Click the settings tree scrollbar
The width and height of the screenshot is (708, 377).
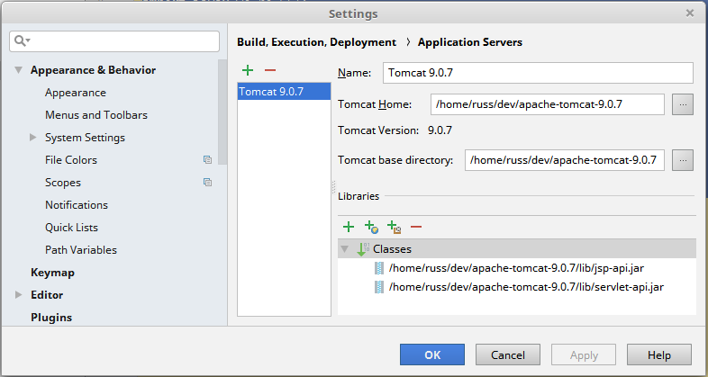pos(222,112)
